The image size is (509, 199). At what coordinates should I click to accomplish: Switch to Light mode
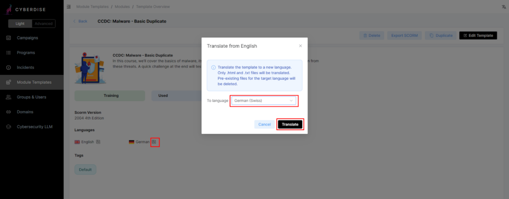[x=20, y=24]
